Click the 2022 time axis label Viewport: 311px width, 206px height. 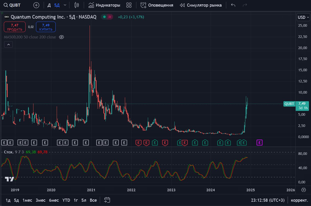[x=131, y=190]
